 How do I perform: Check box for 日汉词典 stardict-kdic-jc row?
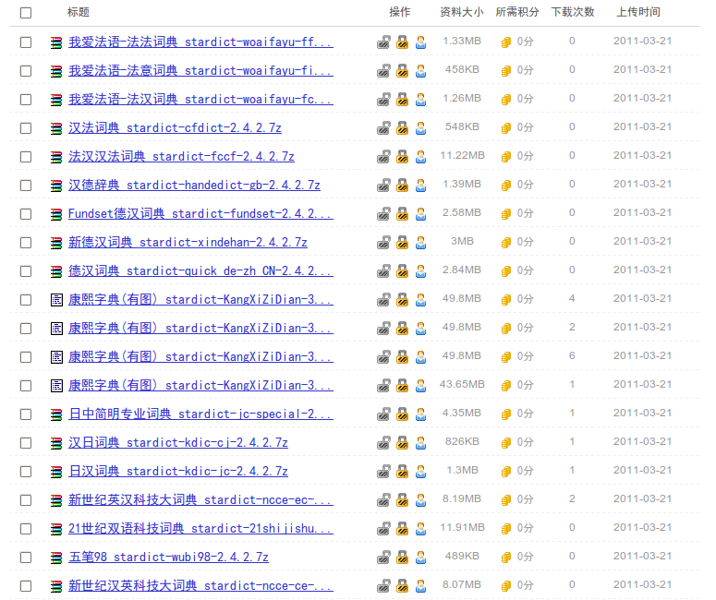26,472
